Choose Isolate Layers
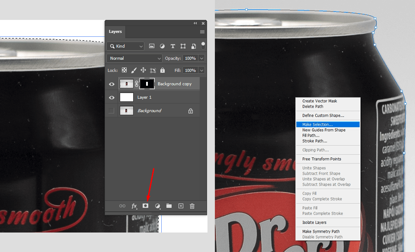Screen dimensions: 415x252 [x=314, y=223]
